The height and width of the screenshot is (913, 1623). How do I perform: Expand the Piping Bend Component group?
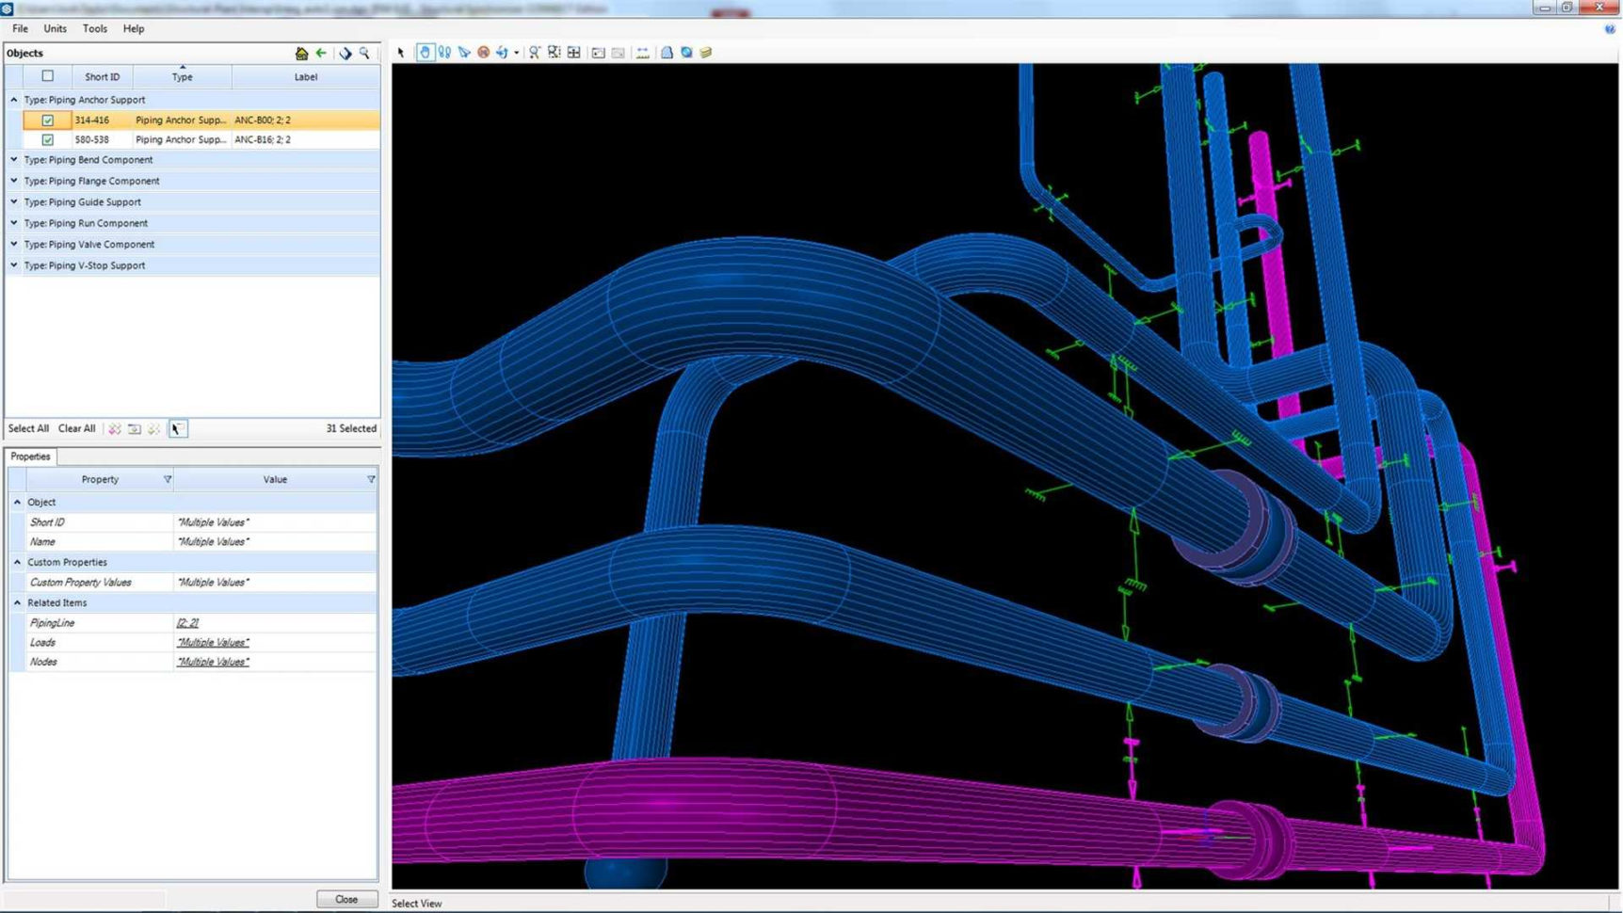coord(13,160)
